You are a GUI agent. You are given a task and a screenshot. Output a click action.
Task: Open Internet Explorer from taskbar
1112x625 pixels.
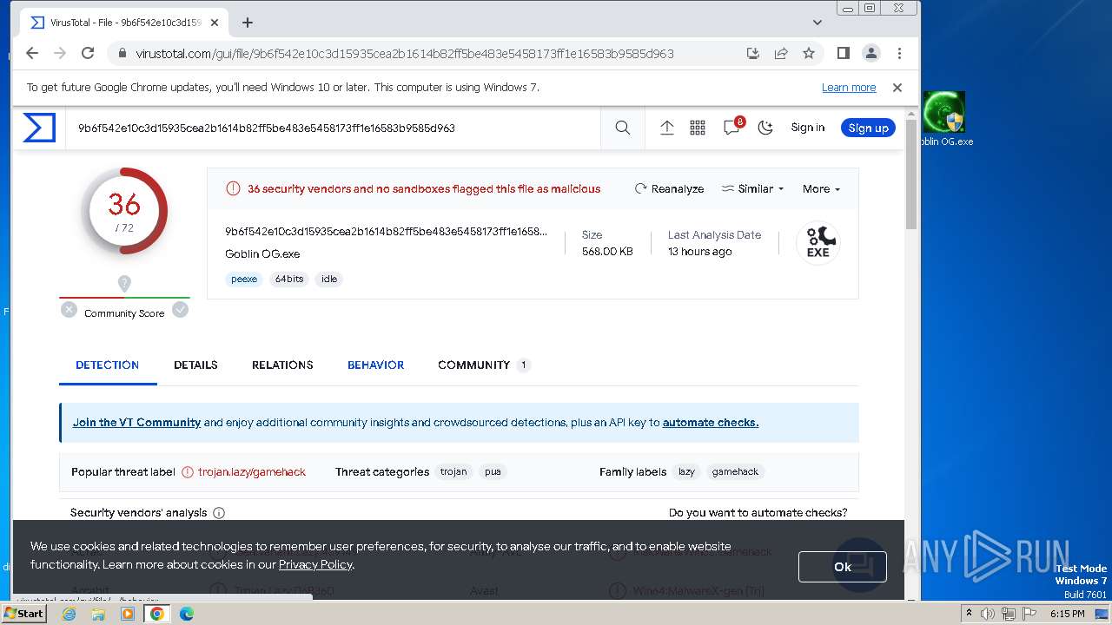click(69, 614)
